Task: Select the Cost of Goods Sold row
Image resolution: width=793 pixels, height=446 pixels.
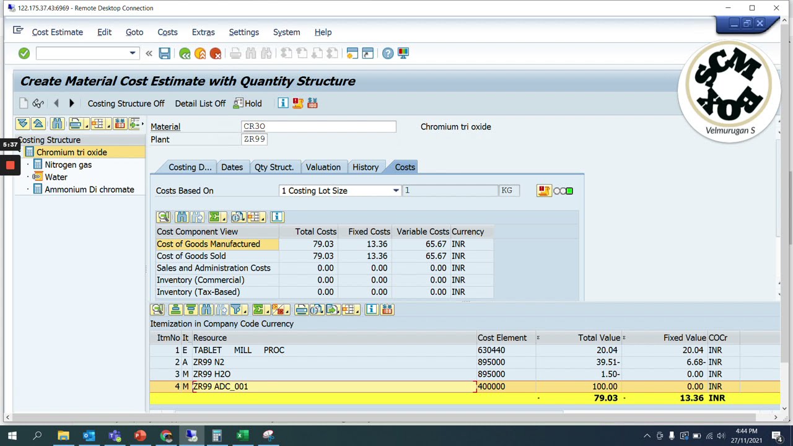Action: [x=325, y=256]
